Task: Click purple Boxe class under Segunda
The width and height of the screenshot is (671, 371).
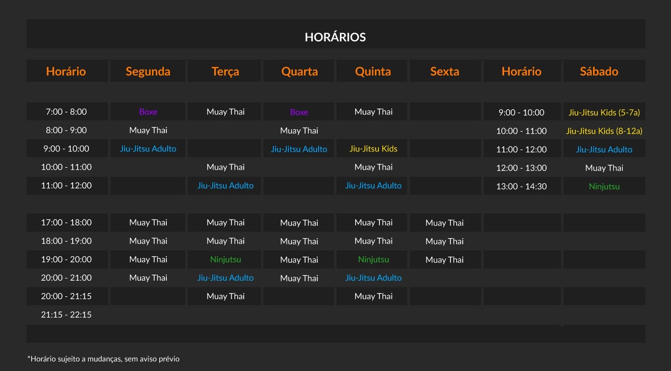Action: coord(148,112)
